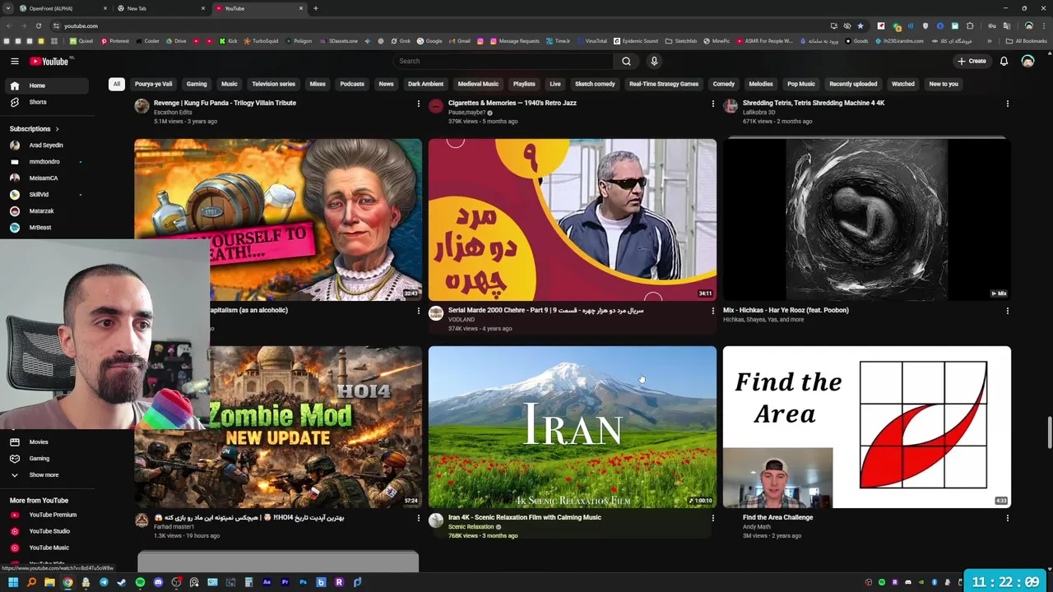Image resolution: width=1053 pixels, height=592 pixels.
Task: Open more options for Serial Marde 2000 Chehre
Action: [712, 311]
